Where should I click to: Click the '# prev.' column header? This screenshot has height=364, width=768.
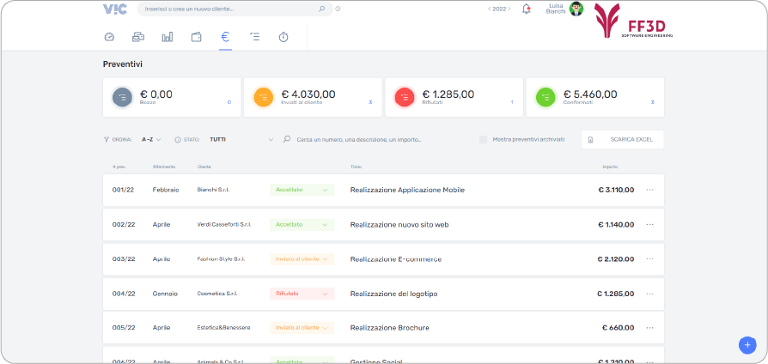pos(119,167)
